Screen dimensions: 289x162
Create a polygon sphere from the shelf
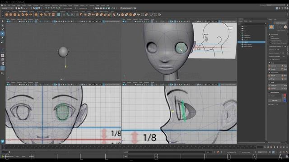(x=7, y=14)
